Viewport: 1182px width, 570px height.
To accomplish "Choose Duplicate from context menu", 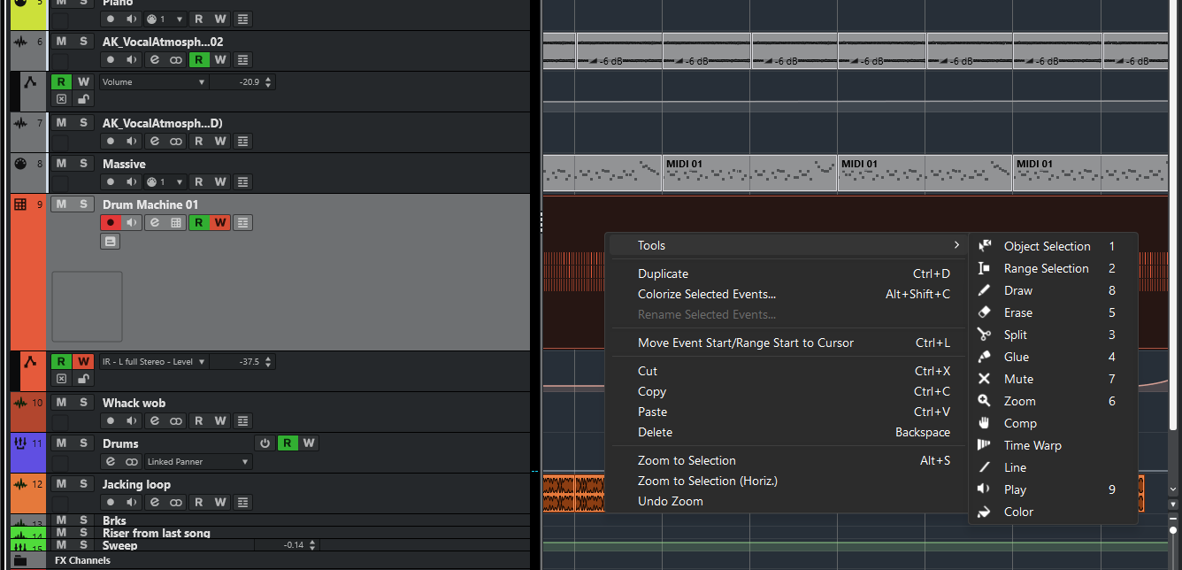I will pyautogui.click(x=786, y=273).
